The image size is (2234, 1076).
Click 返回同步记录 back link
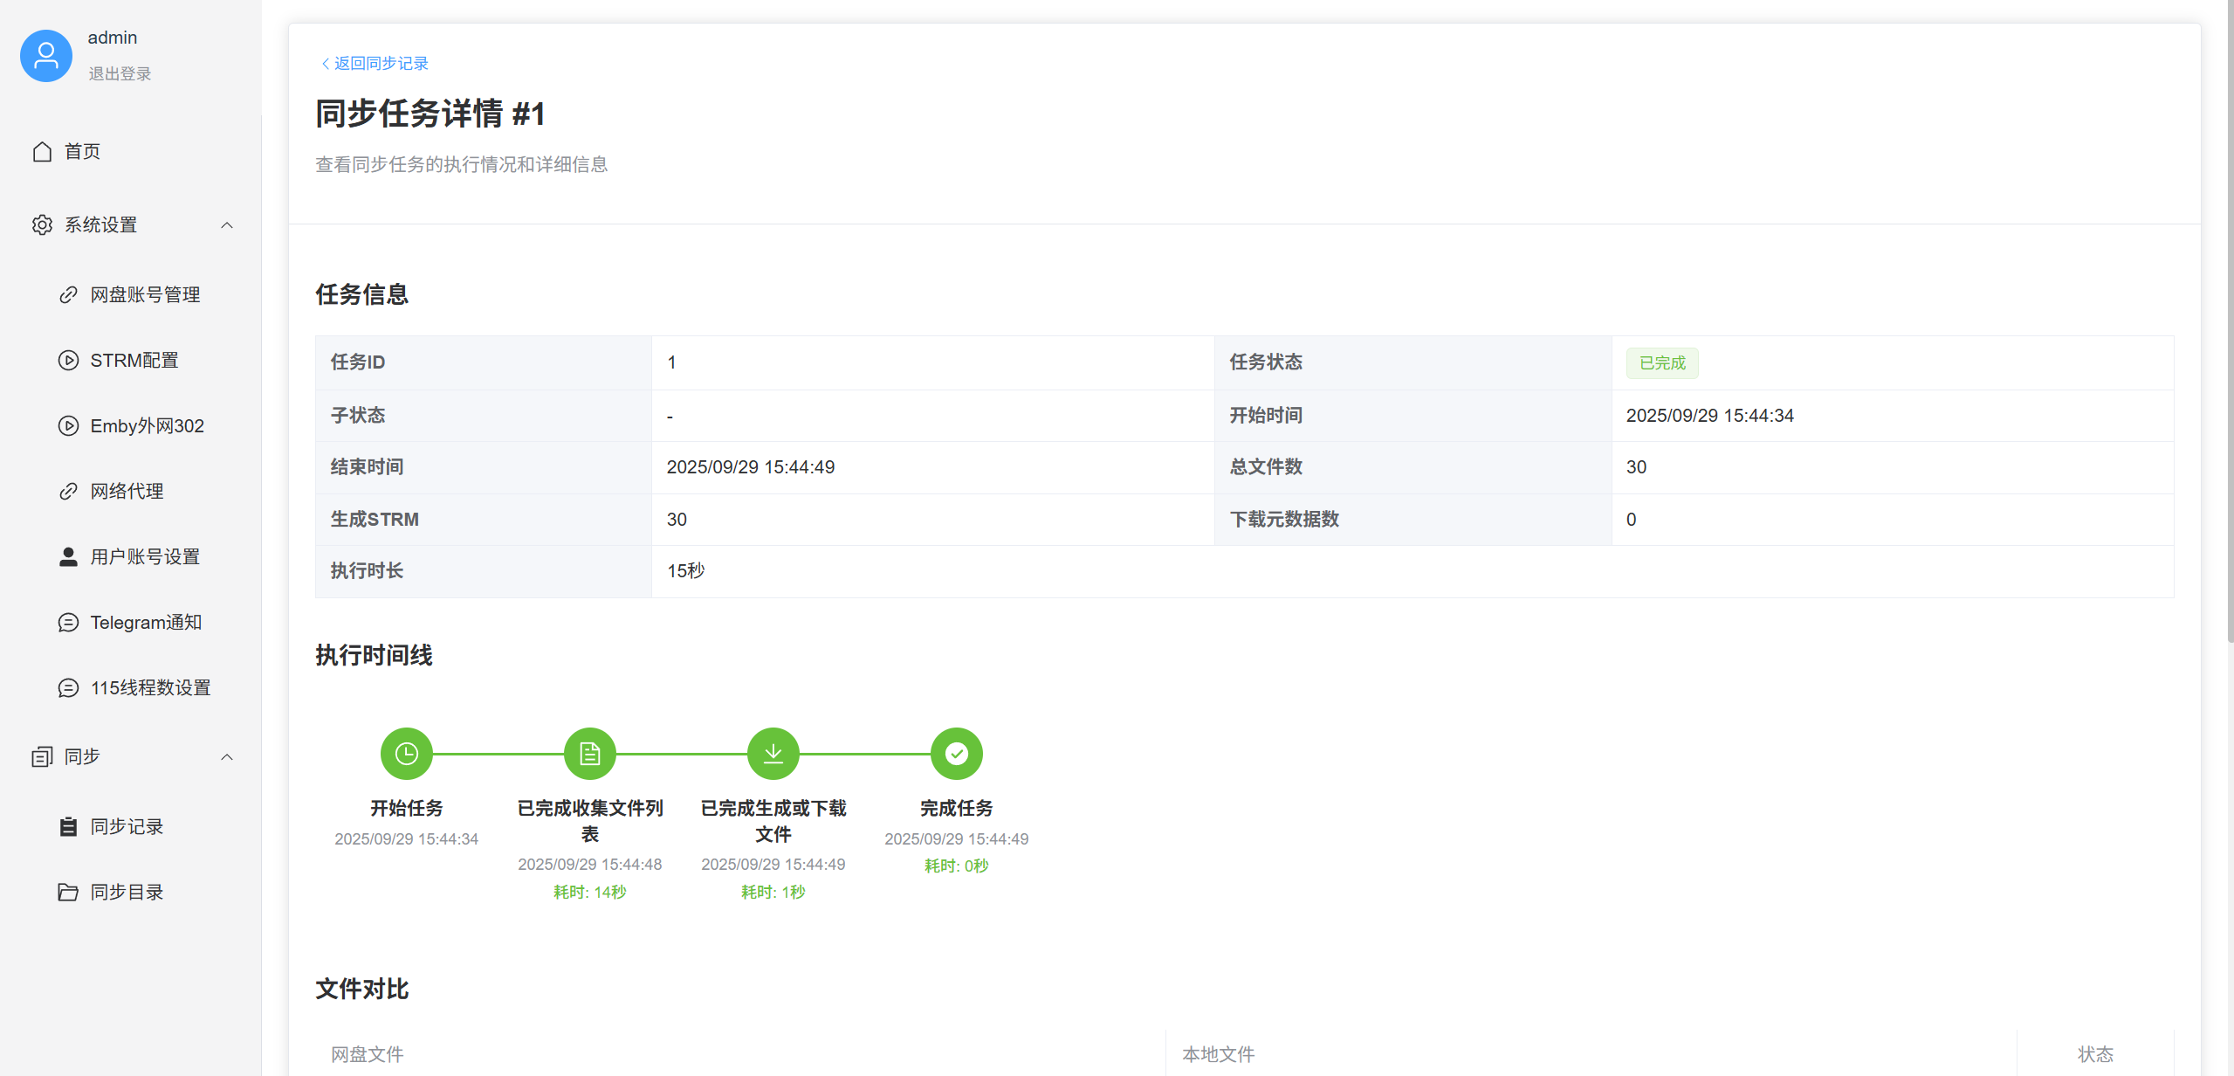click(375, 64)
